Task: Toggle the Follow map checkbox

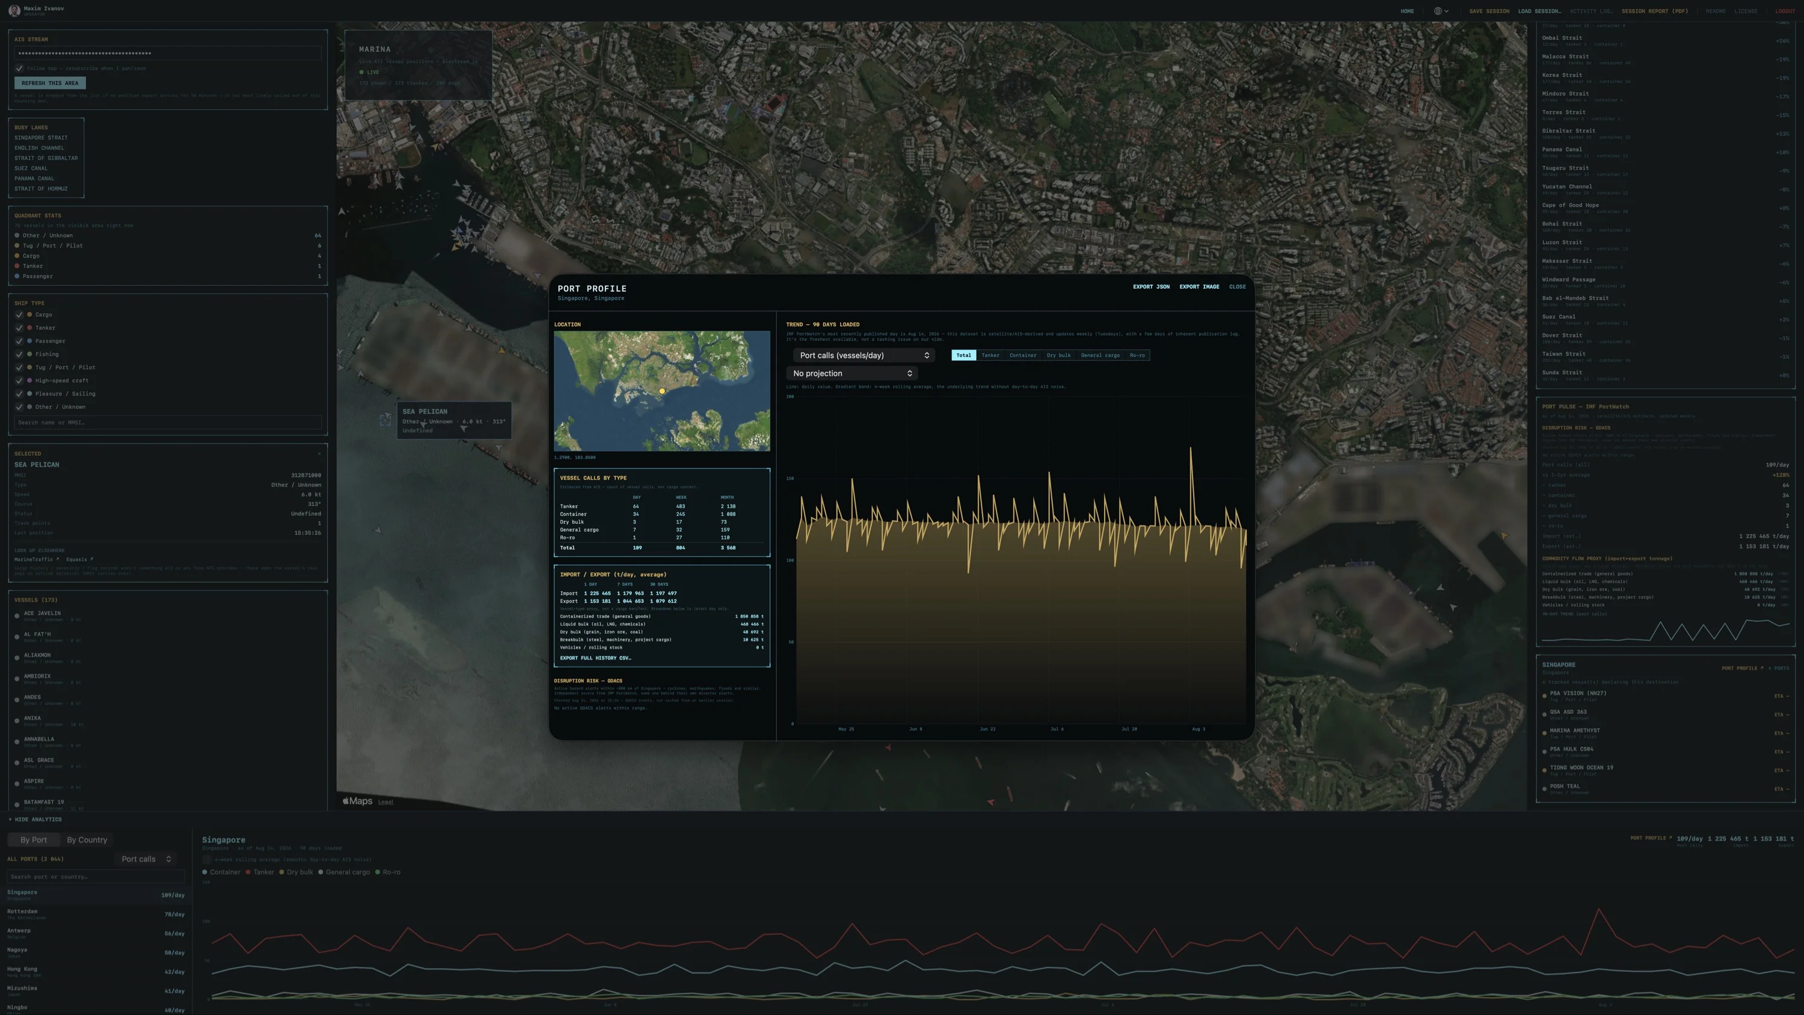Action: tap(19, 69)
